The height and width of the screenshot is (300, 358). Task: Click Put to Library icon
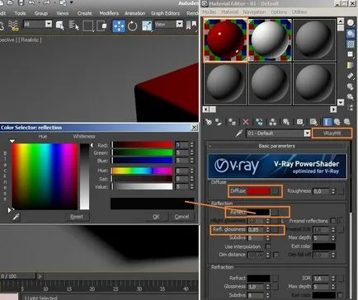(286, 122)
